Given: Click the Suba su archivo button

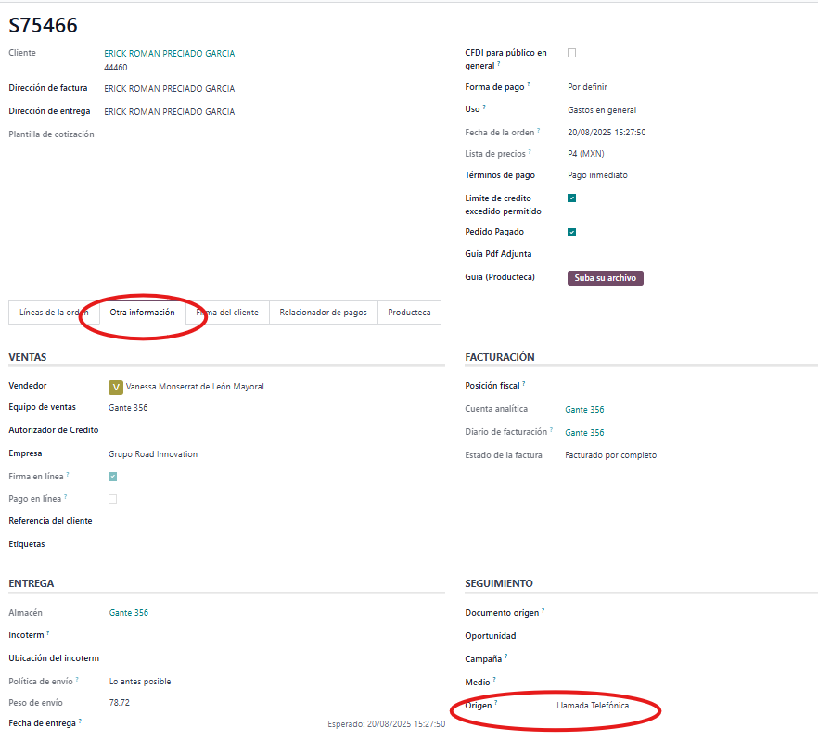Looking at the screenshot, I should pyautogui.click(x=605, y=278).
